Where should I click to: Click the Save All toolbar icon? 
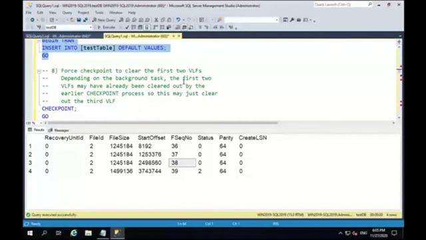pos(85,20)
